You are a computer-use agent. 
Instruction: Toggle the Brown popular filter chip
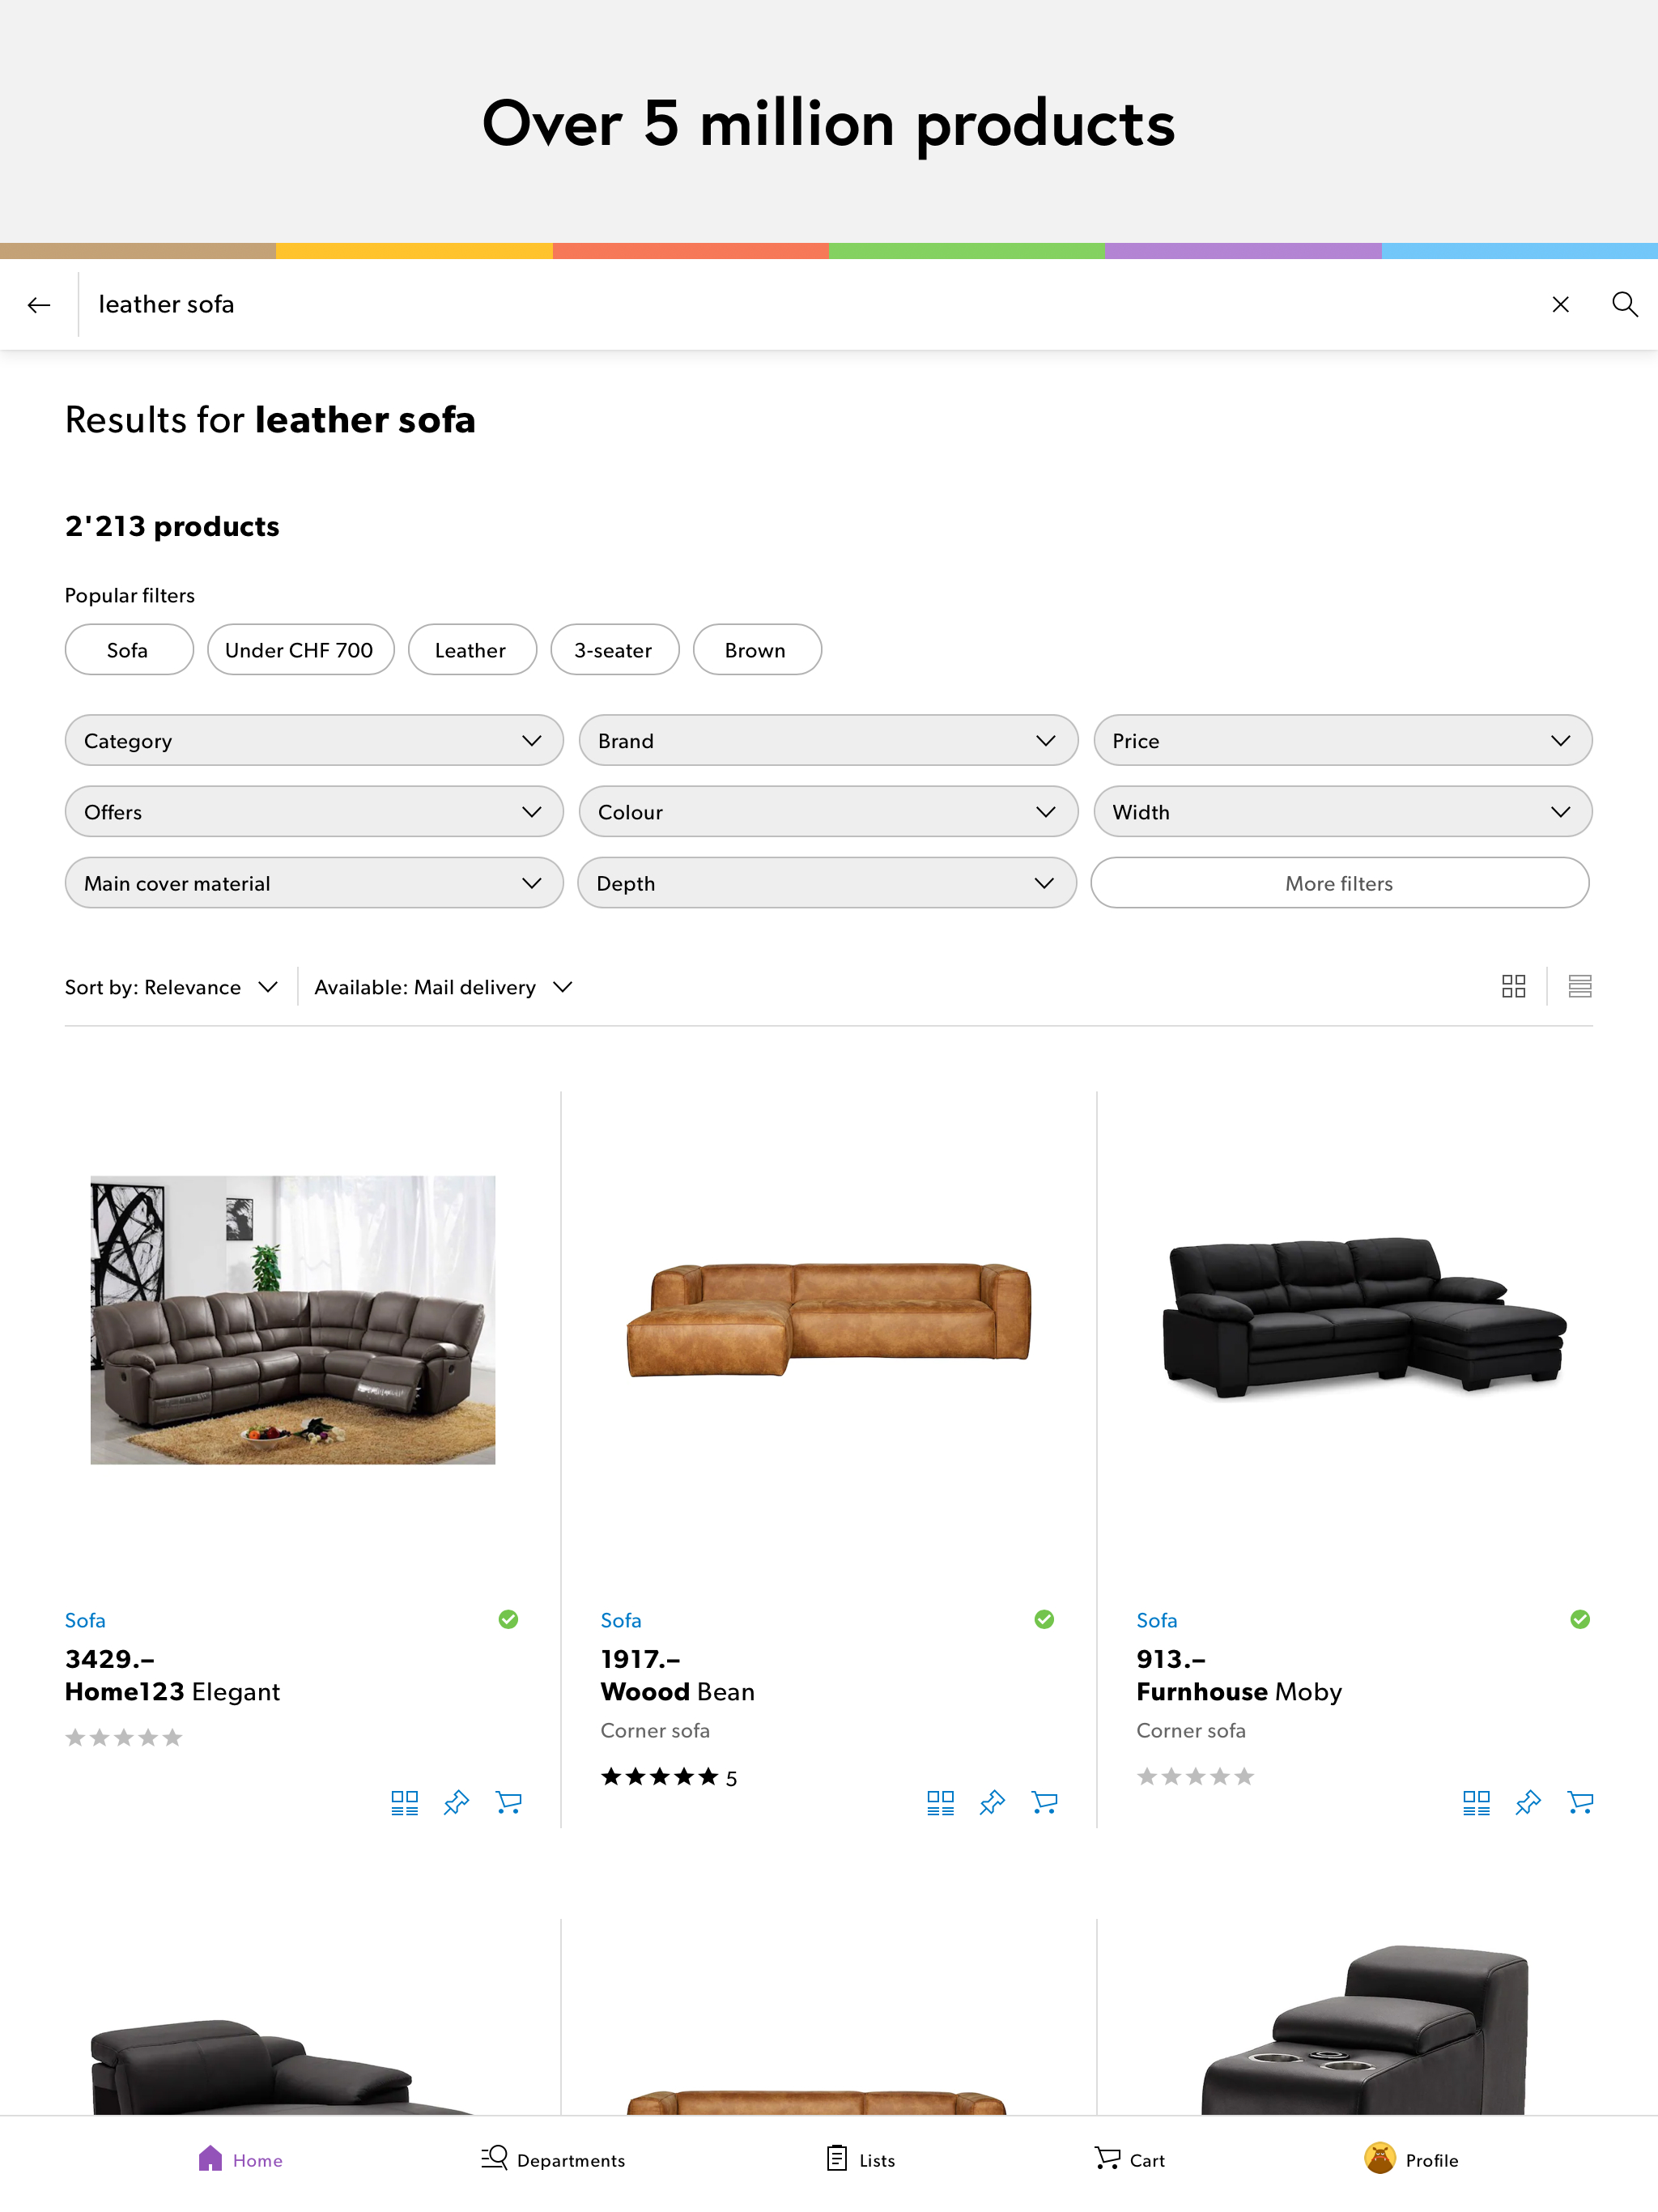[x=756, y=650]
